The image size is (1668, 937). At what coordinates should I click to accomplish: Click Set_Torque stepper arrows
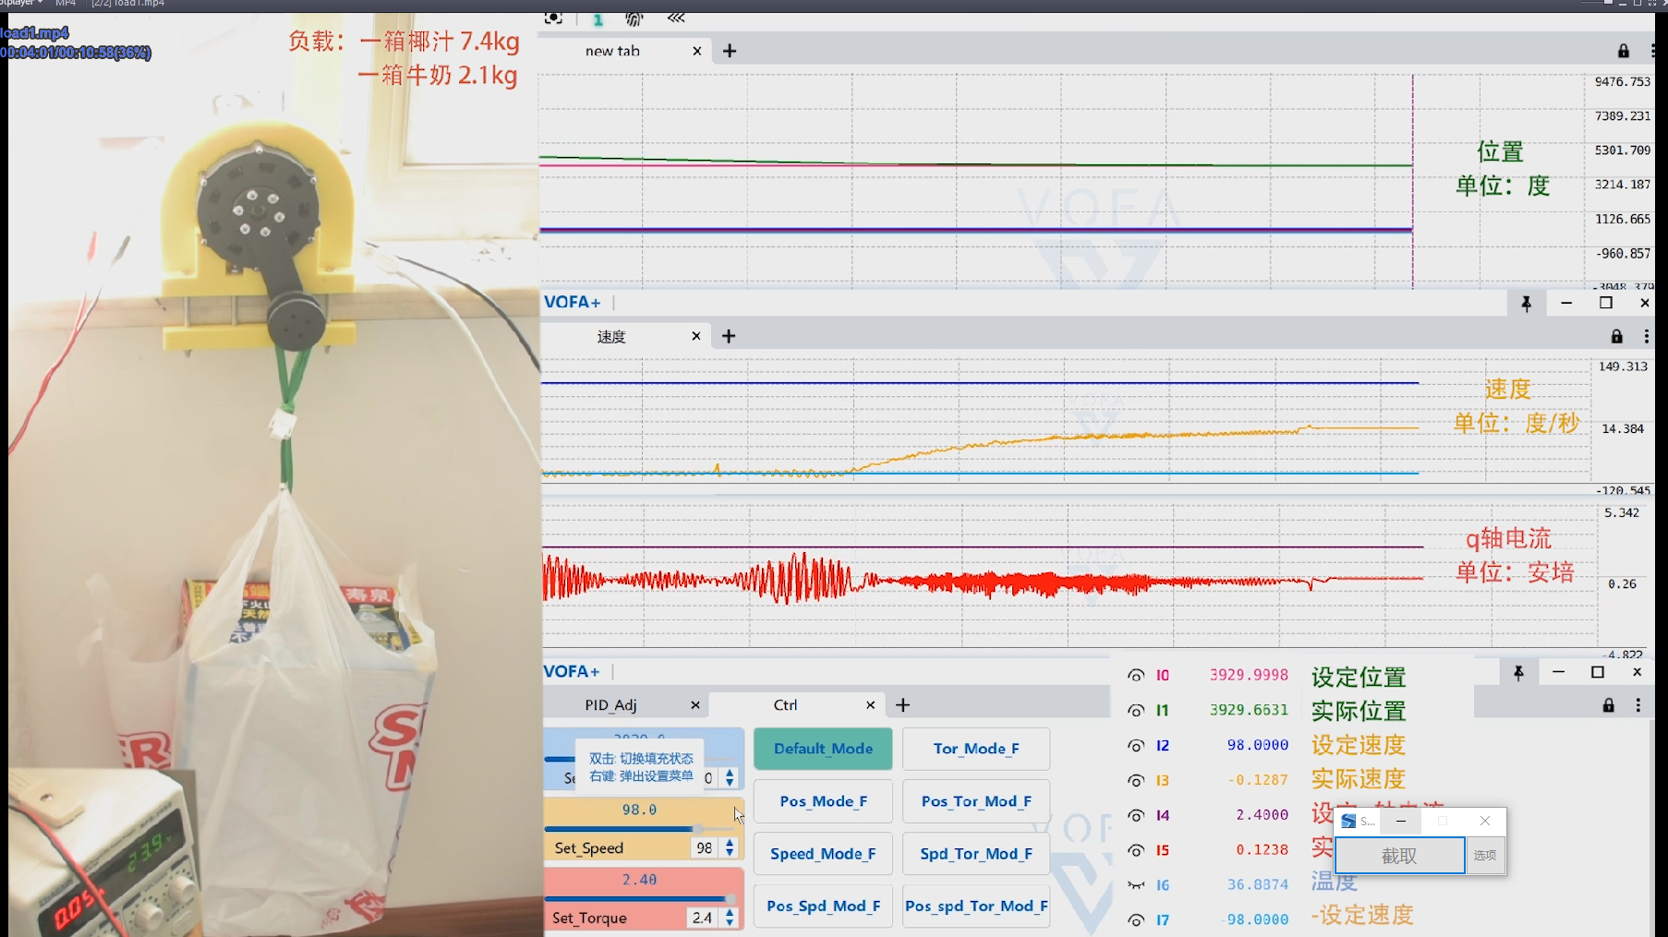(730, 918)
